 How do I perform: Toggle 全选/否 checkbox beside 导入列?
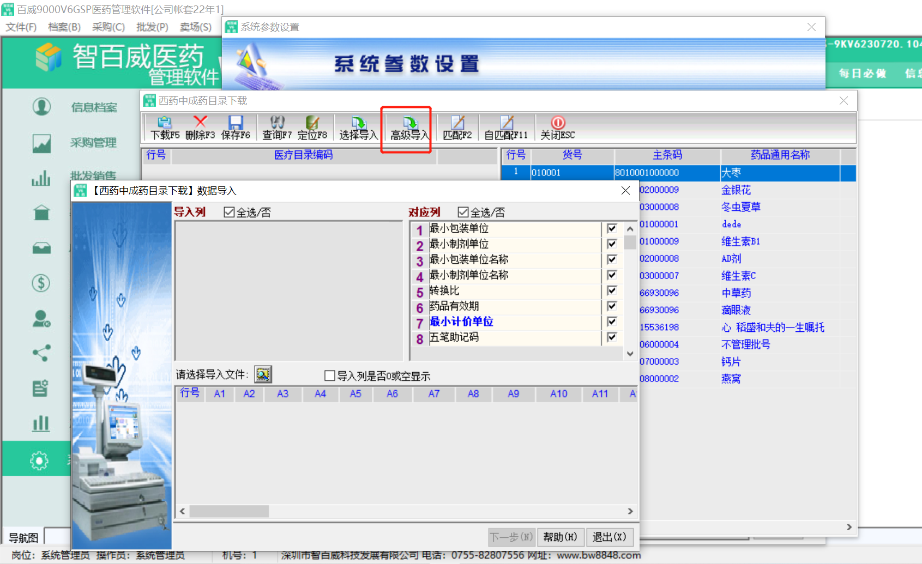coord(230,212)
